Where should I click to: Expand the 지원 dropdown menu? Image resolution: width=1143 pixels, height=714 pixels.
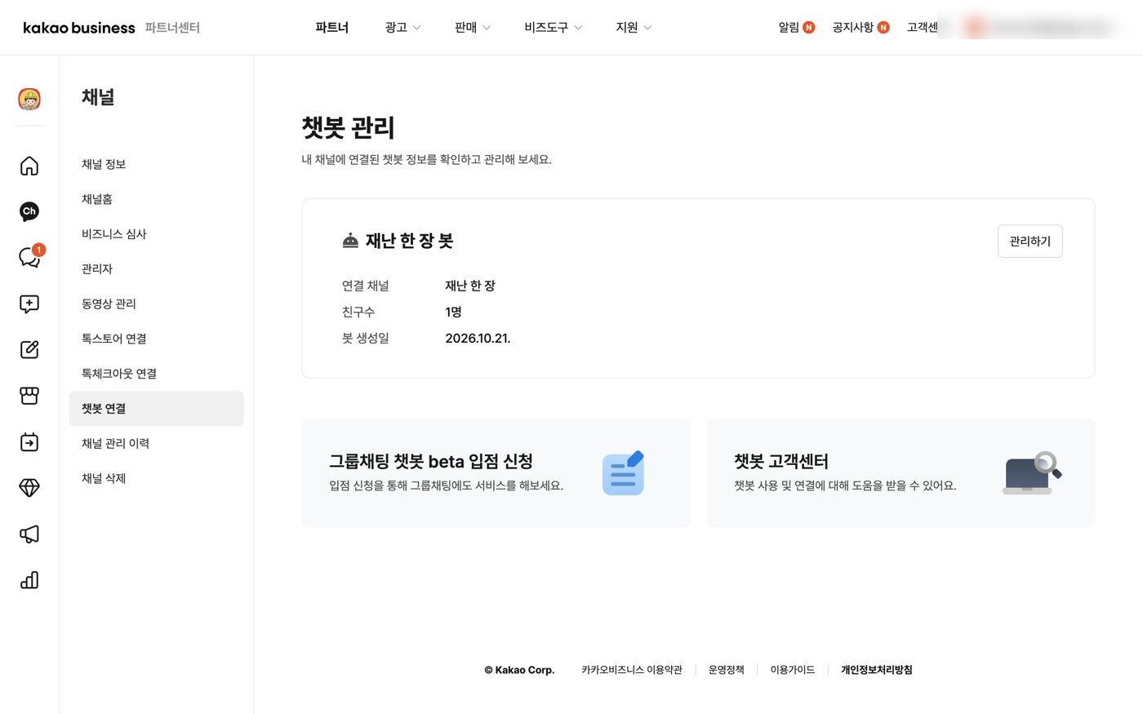tap(634, 28)
